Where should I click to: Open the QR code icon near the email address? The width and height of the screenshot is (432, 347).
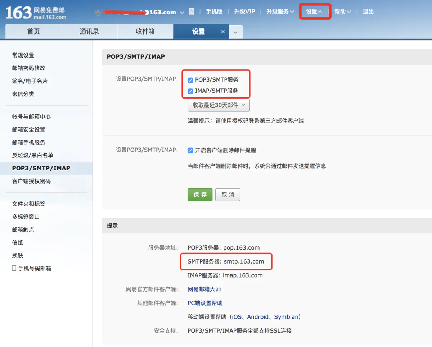click(191, 11)
